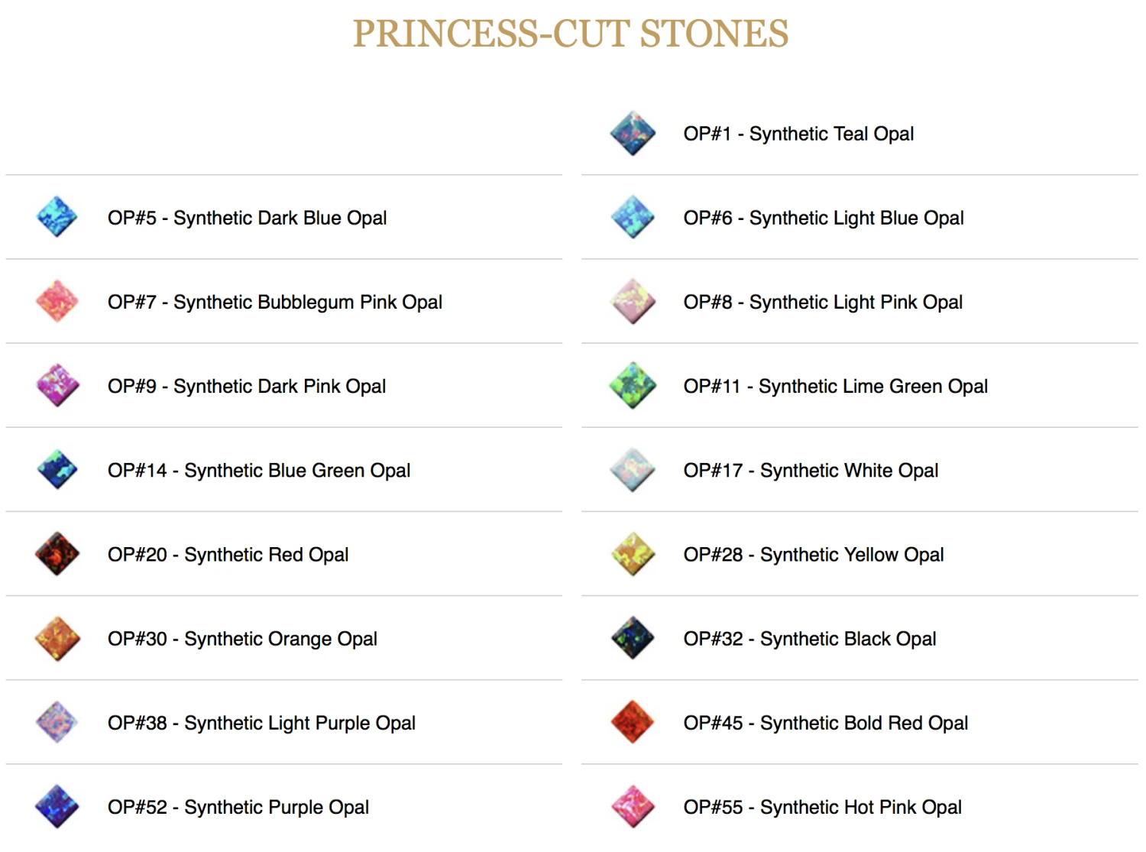1146x852 pixels.
Task: Select the red opal stone icon for OP#20
Action: click(57, 554)
